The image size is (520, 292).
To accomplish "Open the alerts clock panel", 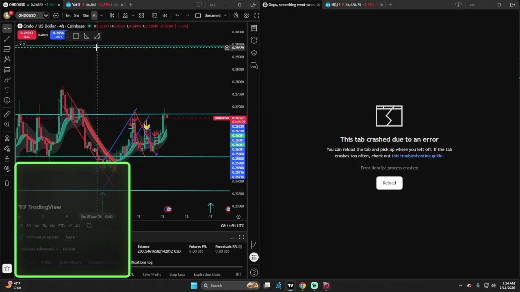I will click(254, 40).
